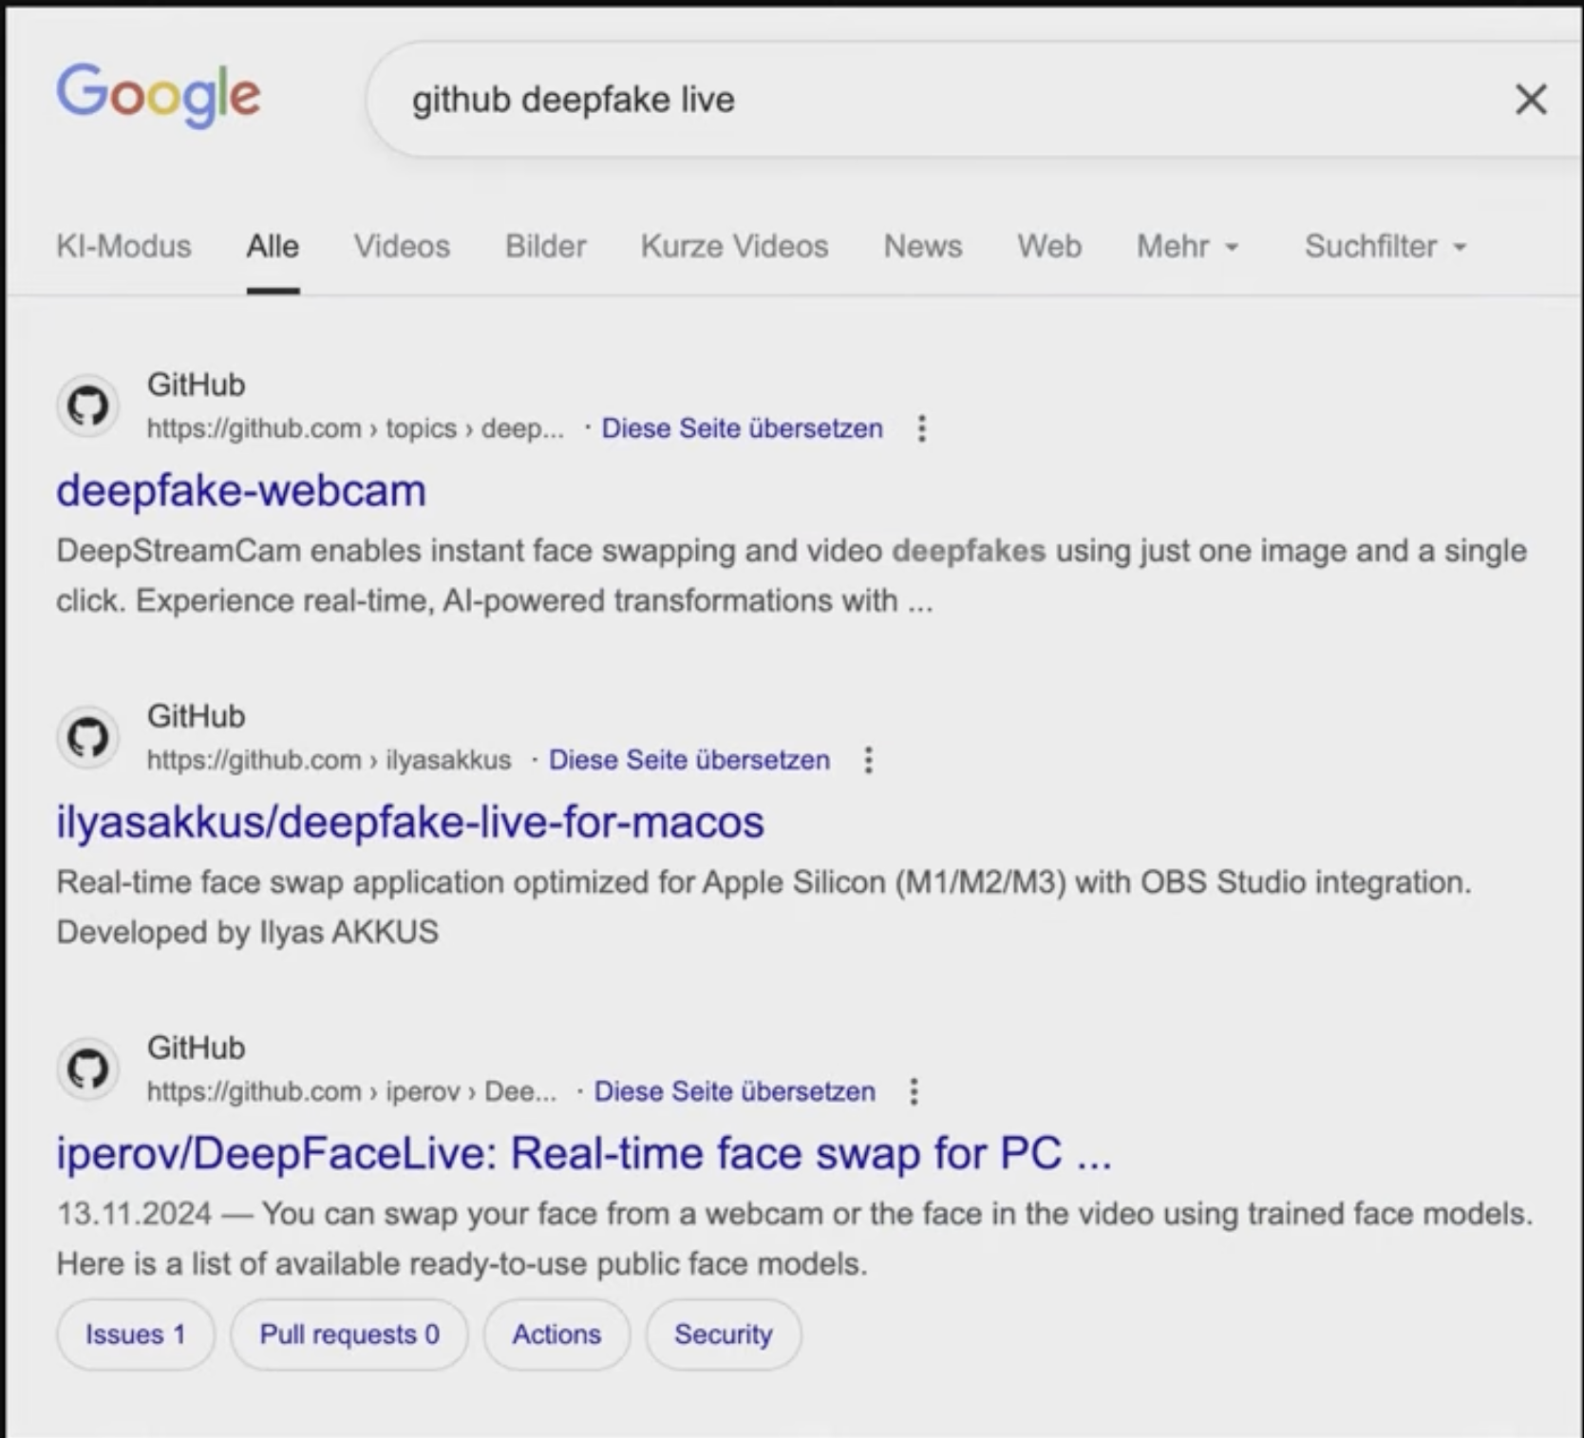Click the Pull requests 0 chip
Screen dimensions: 1584x1438
tap(349, 1334)
